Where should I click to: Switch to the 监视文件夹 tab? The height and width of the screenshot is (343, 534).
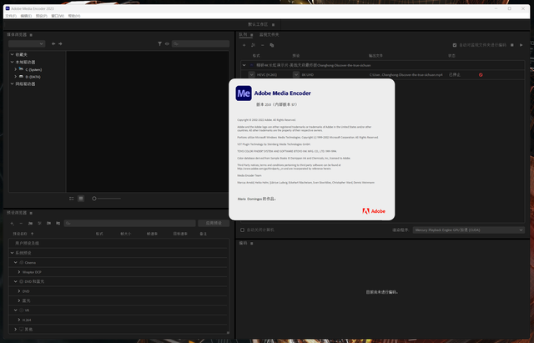[x=269, y=35]
